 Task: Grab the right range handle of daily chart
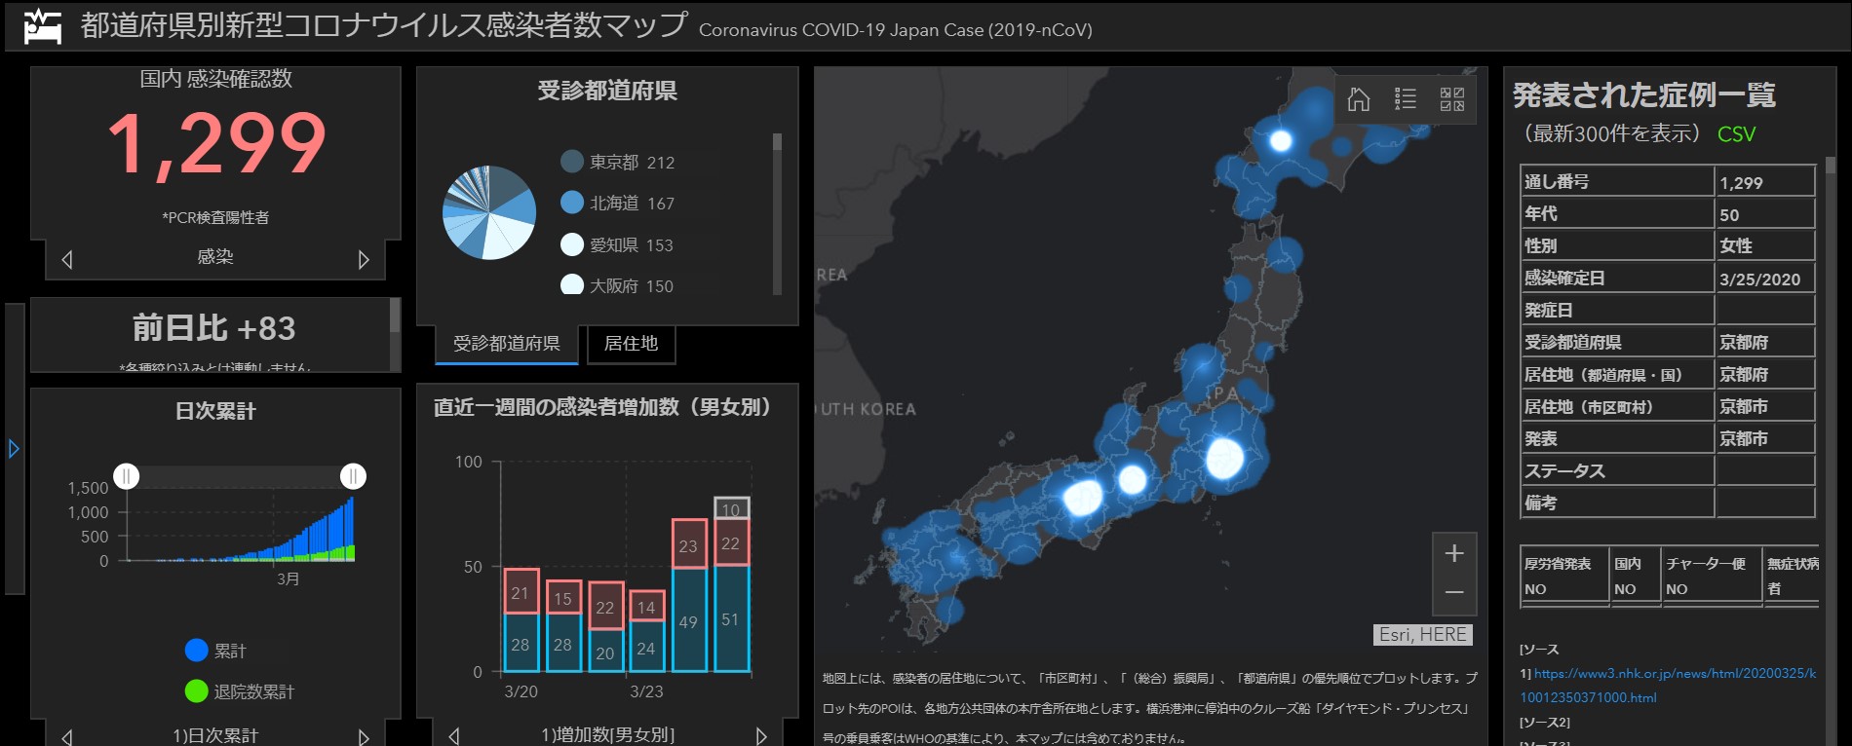pos(353,476)
